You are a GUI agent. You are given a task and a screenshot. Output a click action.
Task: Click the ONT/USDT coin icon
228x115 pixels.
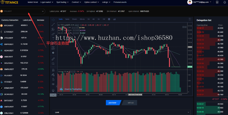(2, 107)
